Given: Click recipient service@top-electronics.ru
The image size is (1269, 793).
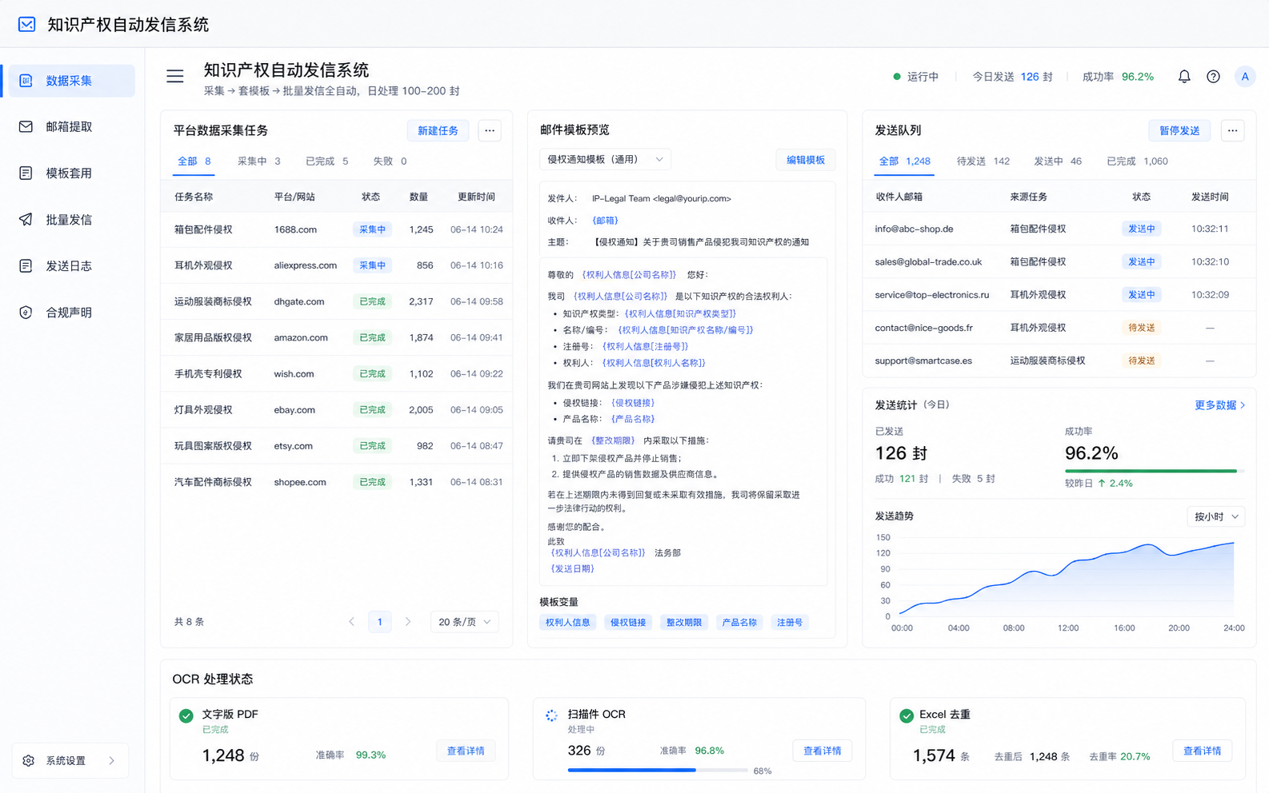Looking at the screenshot, I should [931, 295].
